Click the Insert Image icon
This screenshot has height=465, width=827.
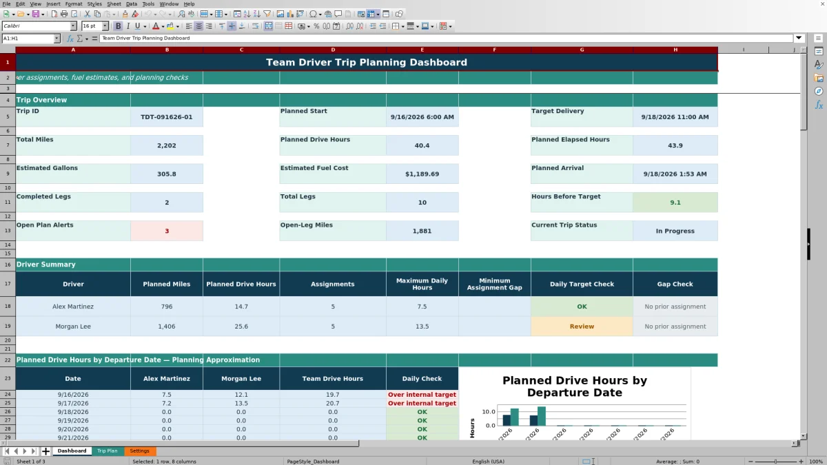click(x=280, y=14)
